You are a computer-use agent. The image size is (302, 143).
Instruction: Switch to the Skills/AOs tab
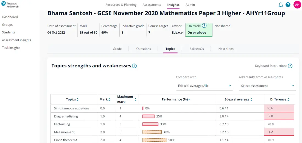click(x=197, y=49)
